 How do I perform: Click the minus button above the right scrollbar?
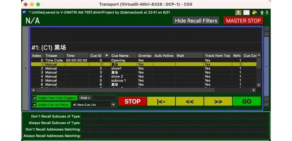[x=266, y=29]
